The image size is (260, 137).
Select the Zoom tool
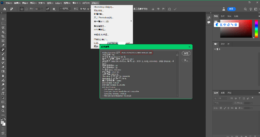tap(3, 111)
